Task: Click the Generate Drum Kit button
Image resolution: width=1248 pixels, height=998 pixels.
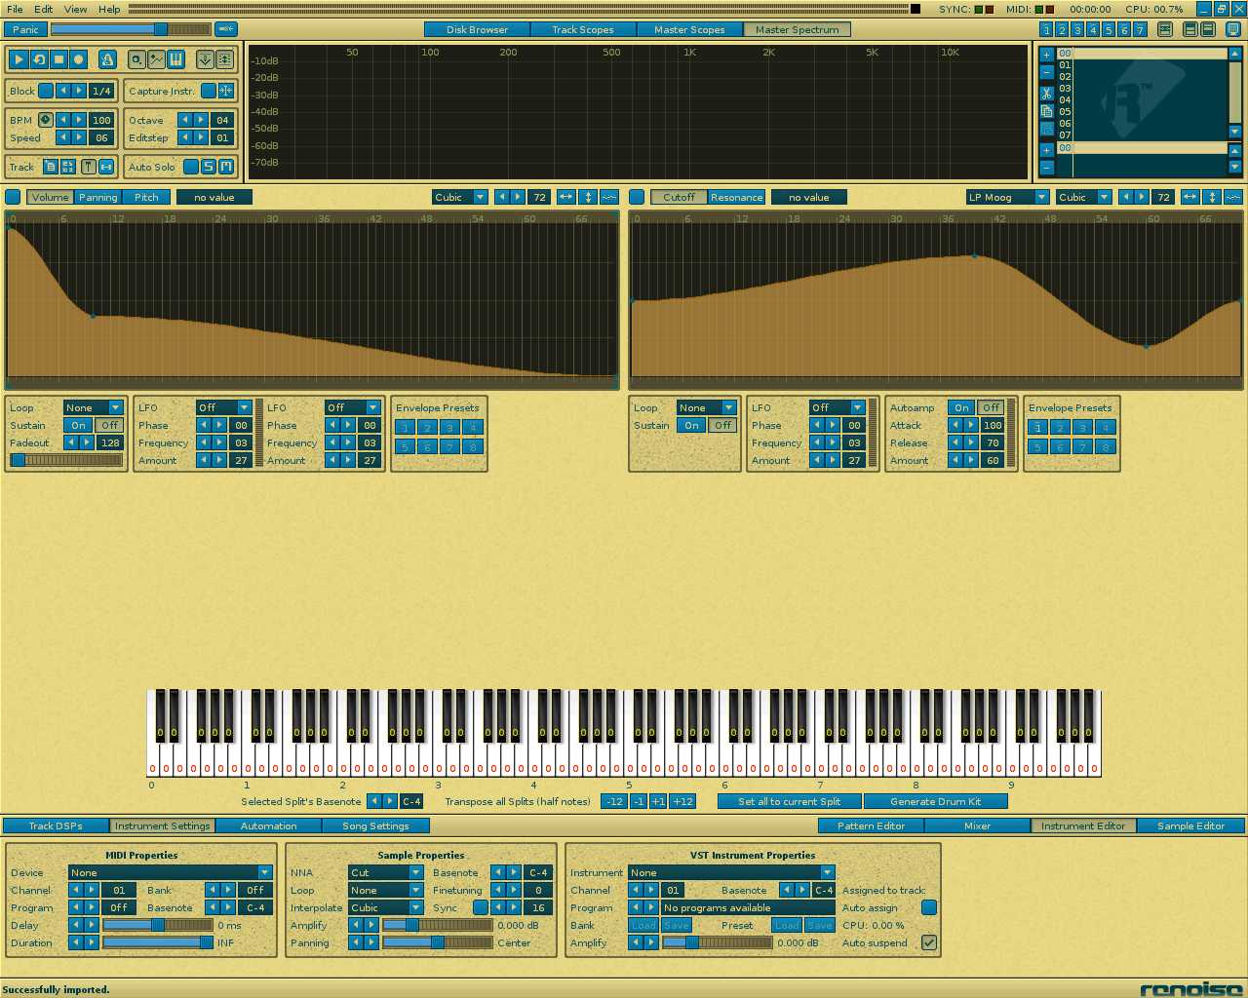Action: [935, 801]
